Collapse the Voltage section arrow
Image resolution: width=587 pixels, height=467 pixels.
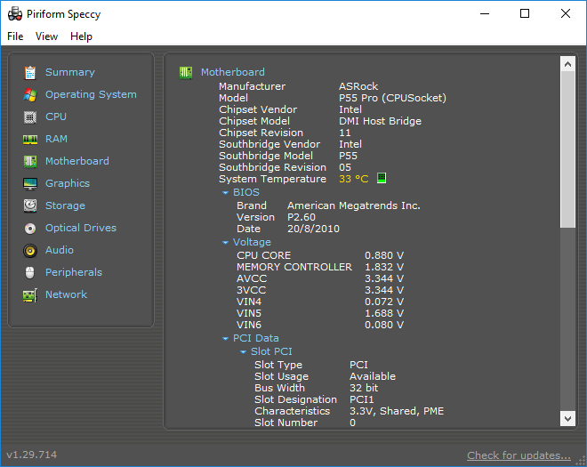pyautogui.click(x=225, y=242)
